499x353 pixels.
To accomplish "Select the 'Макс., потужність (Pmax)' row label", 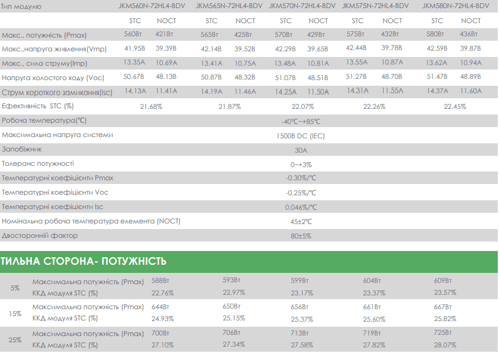I will (44, 35).
